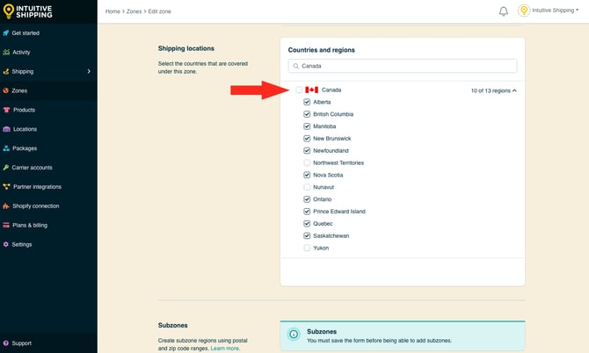Click the Settings gear icon
This screenshot has height=353, width=589.
pyautogui.click(x=6, y=244)
